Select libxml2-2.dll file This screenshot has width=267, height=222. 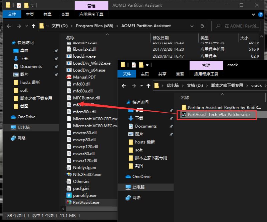click(x=85, y=49)
